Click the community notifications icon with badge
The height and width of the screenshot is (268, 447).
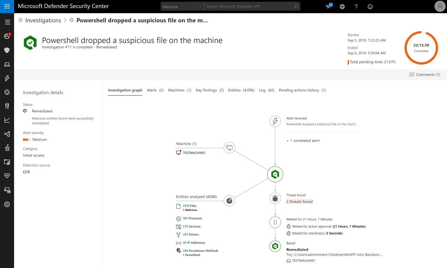328,6
